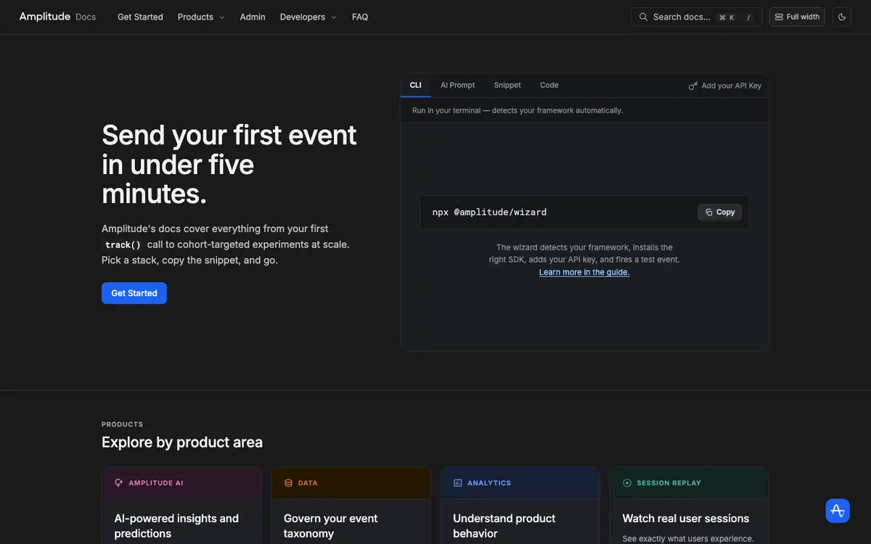
Task: Click the npx @amplitude/wizard command text
Action: pyautogui.click(x=489, y=212)
